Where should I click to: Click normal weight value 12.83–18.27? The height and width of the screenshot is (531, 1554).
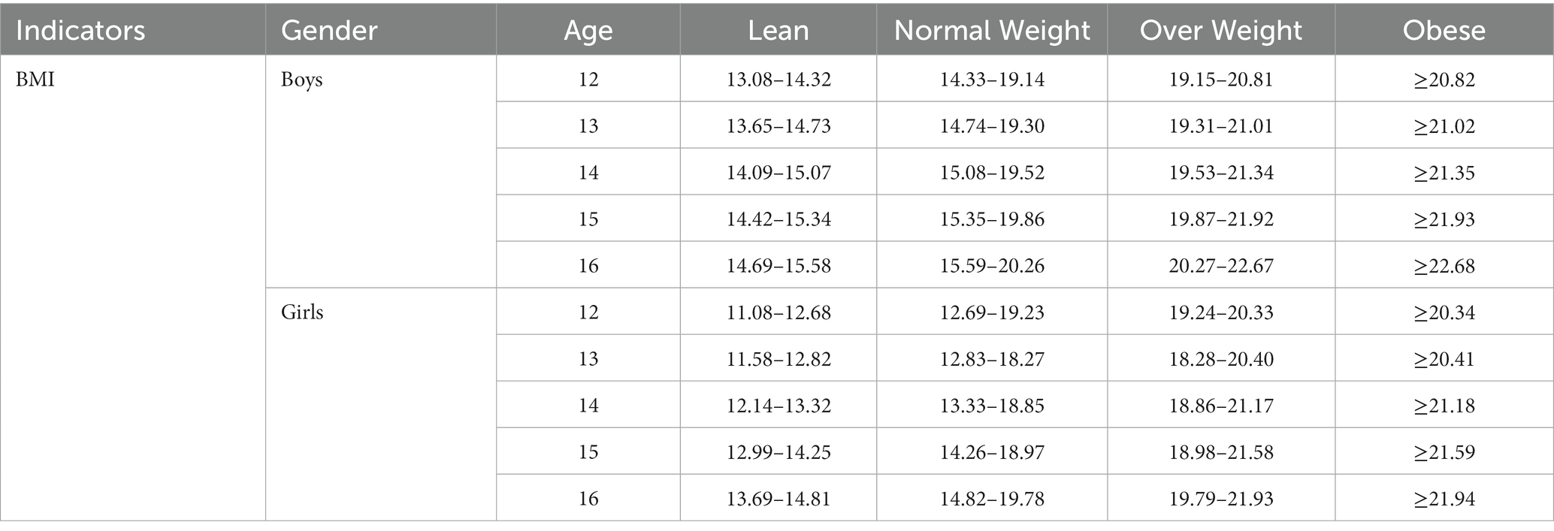click(992, 359)
